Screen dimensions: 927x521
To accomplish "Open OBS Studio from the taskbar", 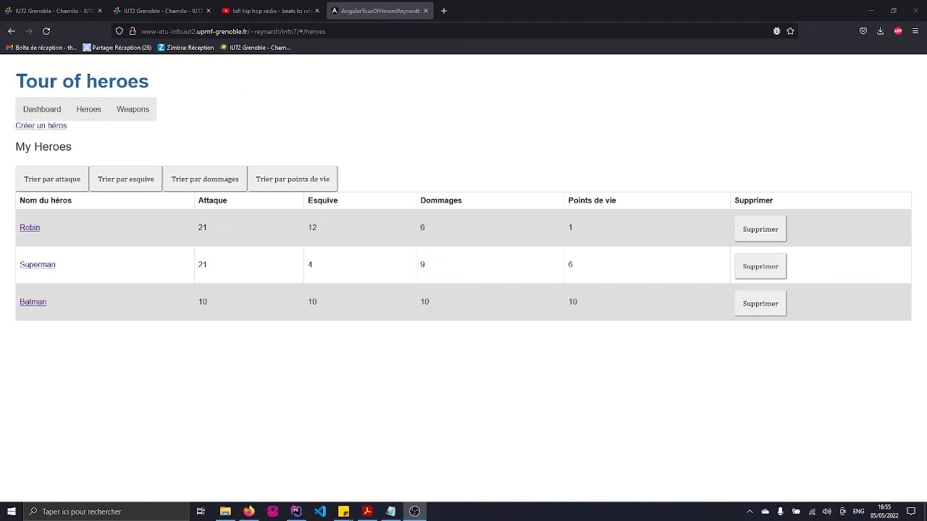I will click(x=414, y=512).
